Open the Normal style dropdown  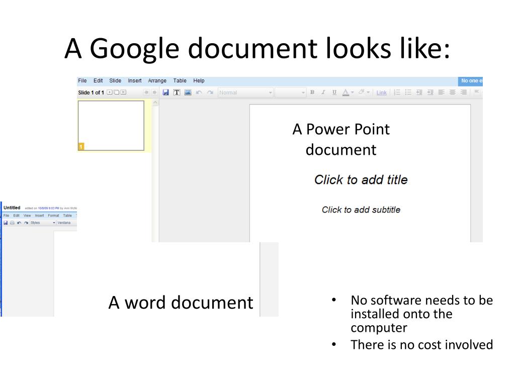tap(245, 92)
